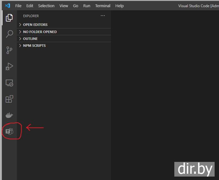The image size is (219, 180).
Task: Click the EXPLORER panel title
Action: pyautogui.click(x=31, y=16)
